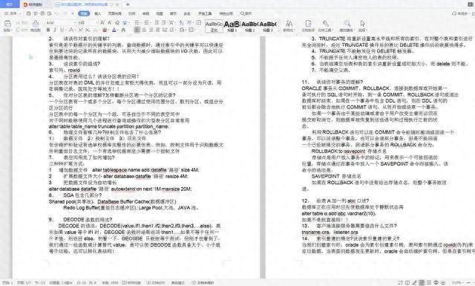Image resolution: width=475 pixels, height=286 pixels.
Task: Click the bullet list icon
Action: pyautogui.click(x=137, y=23)
